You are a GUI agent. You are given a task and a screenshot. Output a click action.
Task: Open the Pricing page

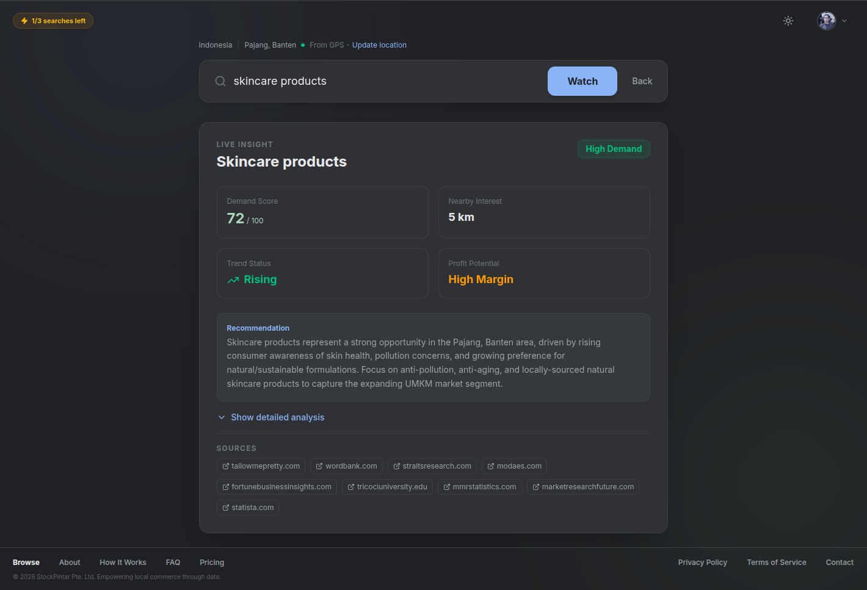pos(212,563)
